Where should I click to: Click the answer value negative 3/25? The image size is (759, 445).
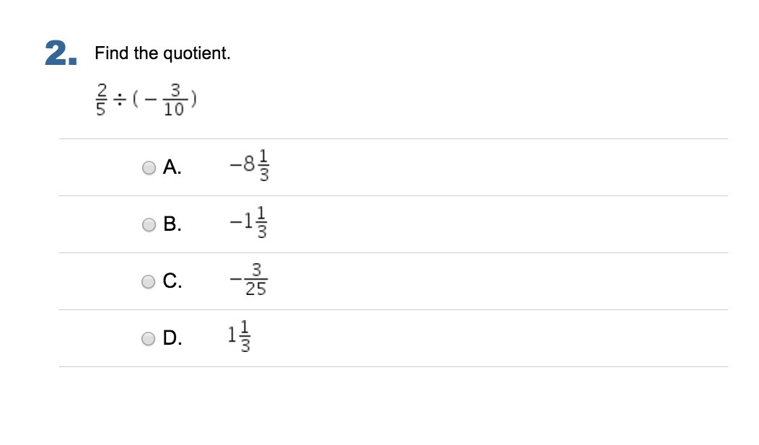click(x=249, y=280)
